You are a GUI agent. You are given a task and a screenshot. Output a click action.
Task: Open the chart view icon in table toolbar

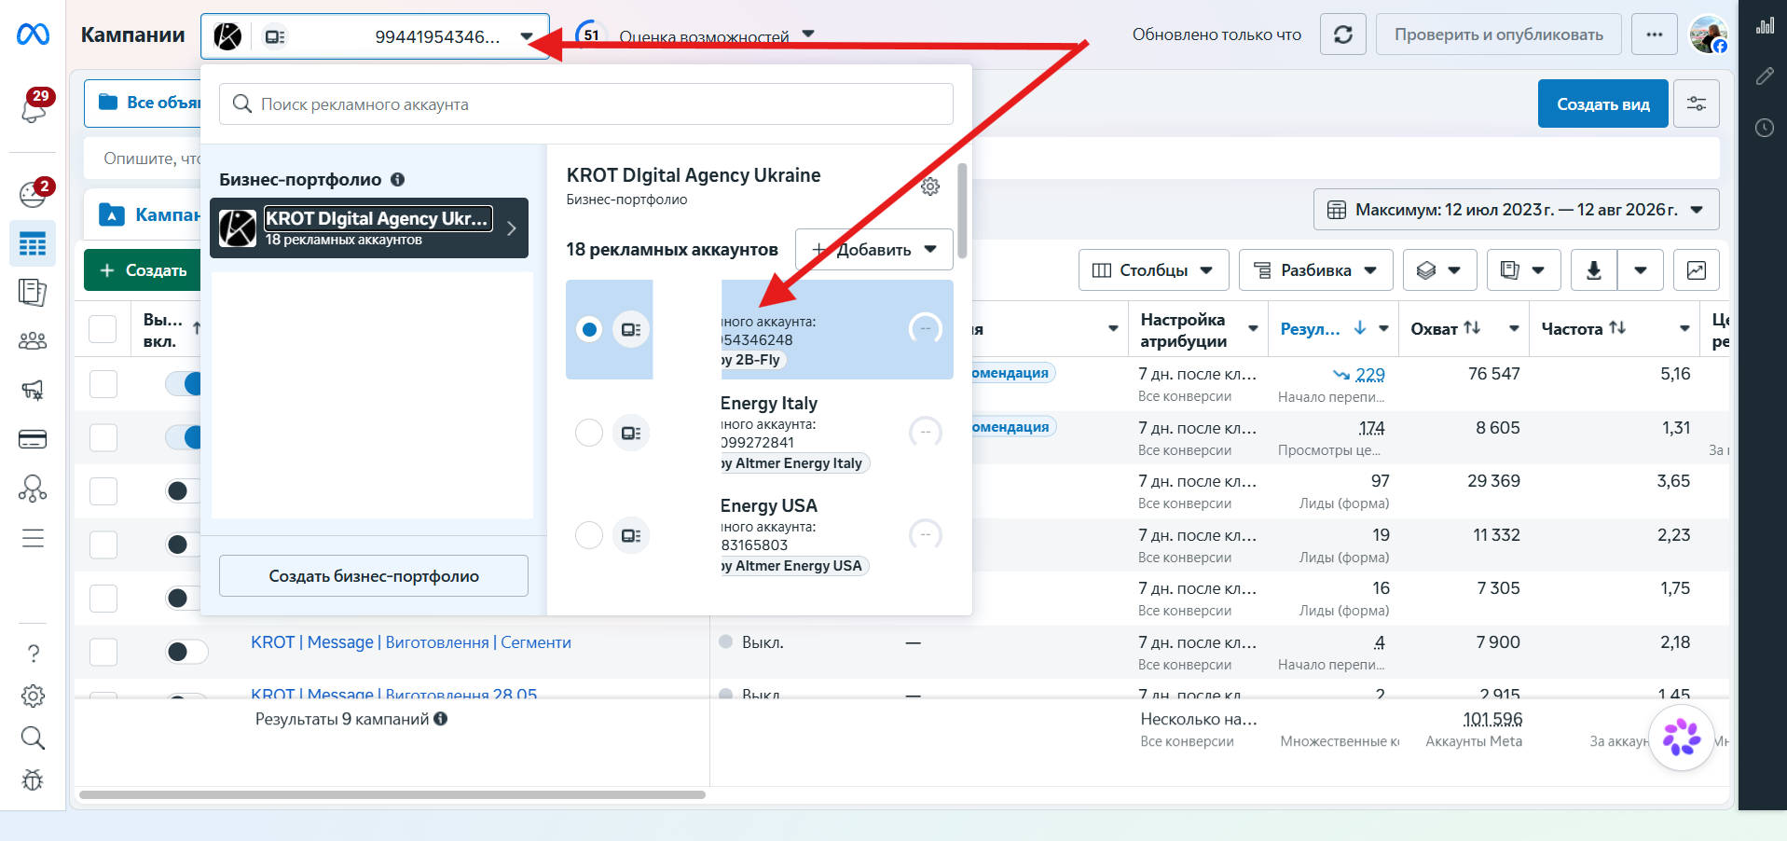pos(1697,270)
